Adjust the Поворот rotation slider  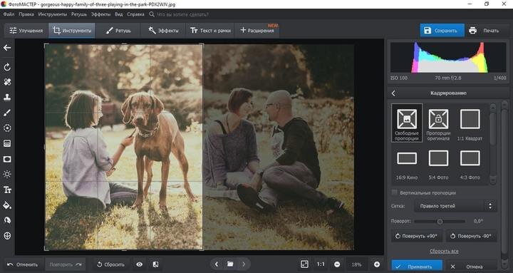tap(440, 222)
